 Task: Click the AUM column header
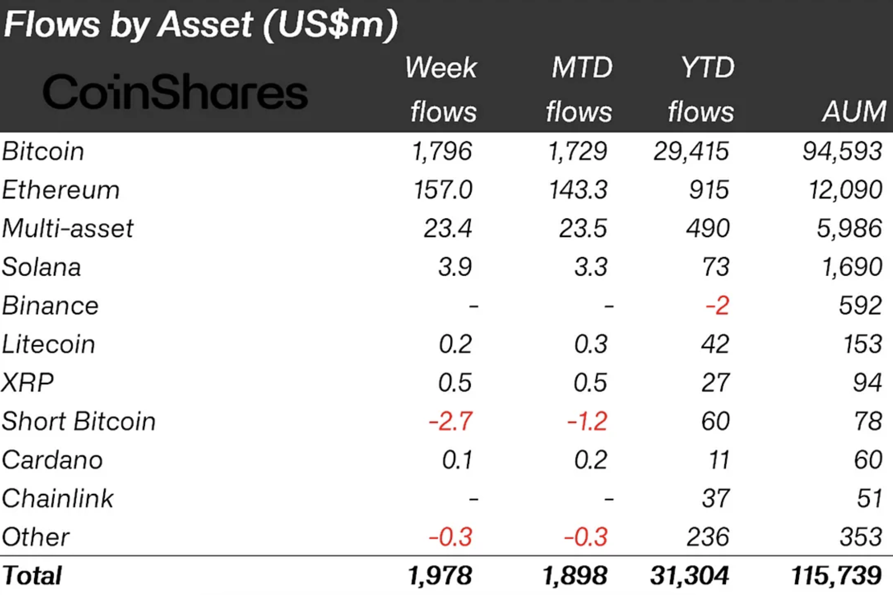tap(854, 112)
